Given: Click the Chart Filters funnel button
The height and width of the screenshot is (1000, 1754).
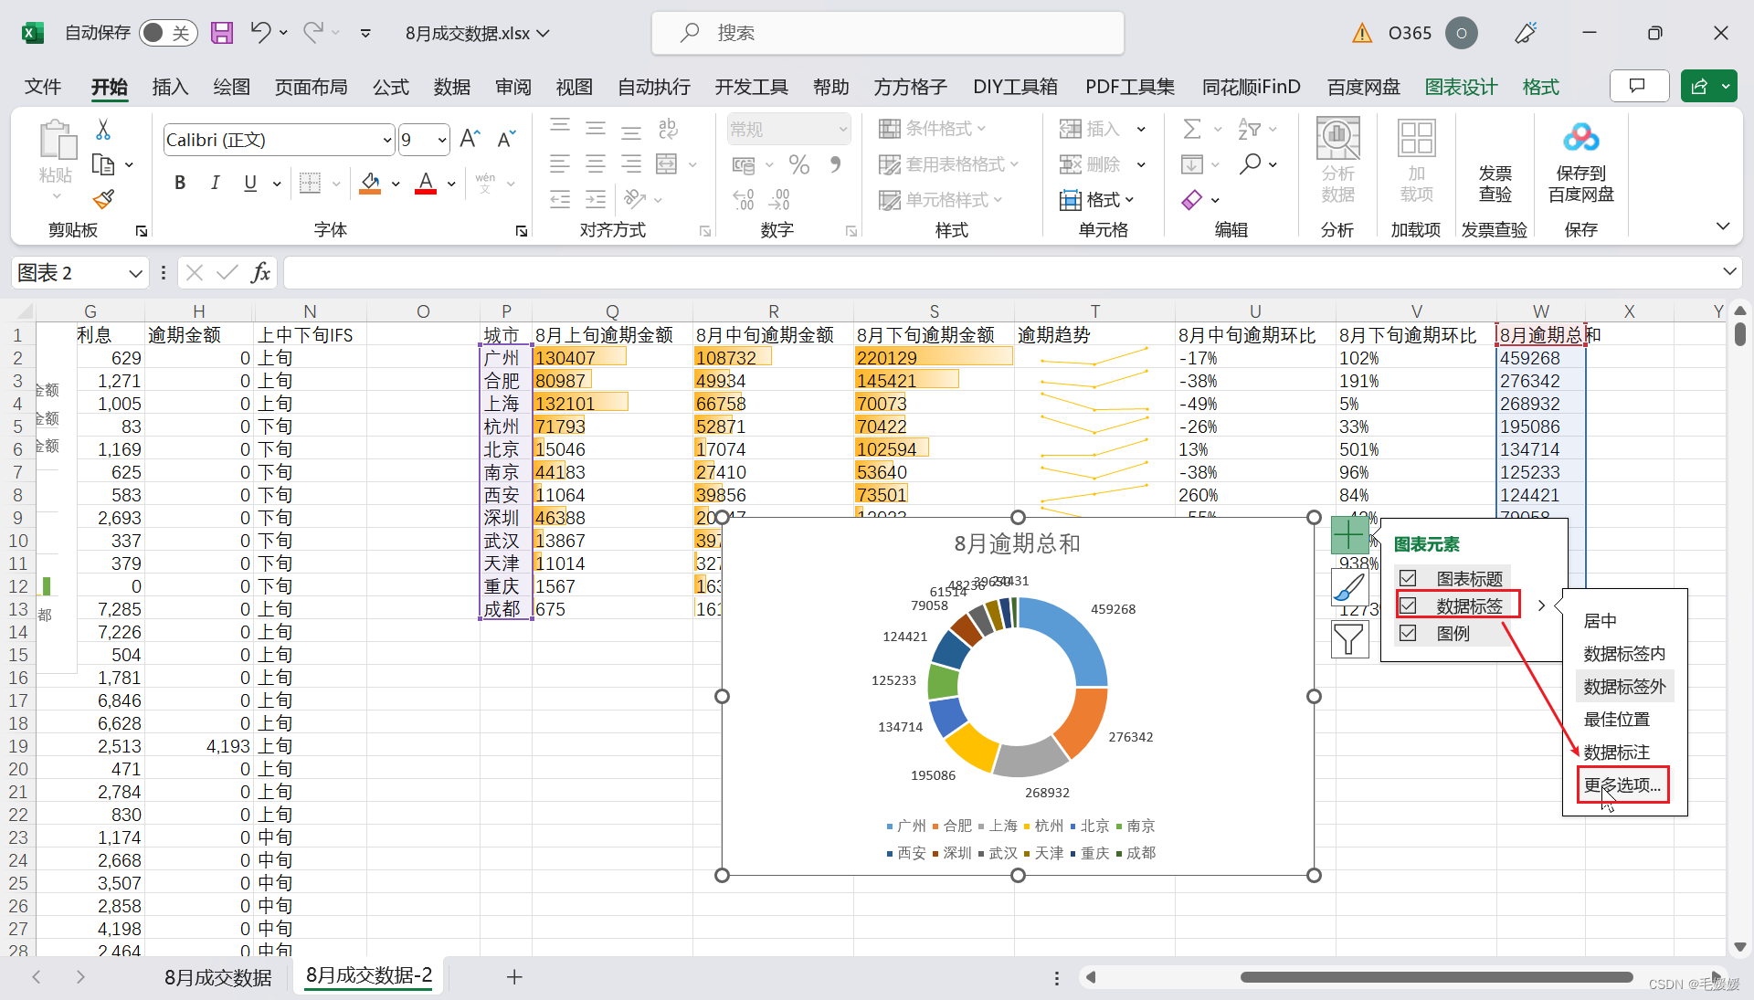Looking at the screenshot, I should [1349, 639].
